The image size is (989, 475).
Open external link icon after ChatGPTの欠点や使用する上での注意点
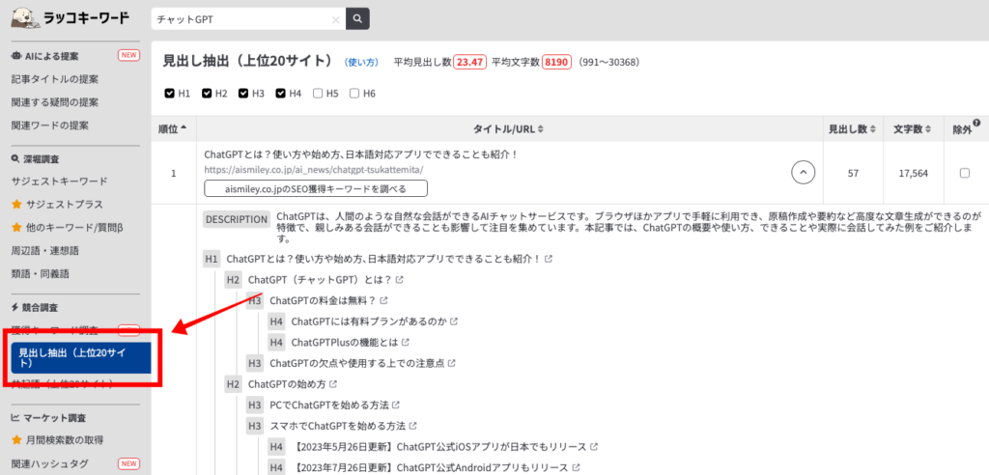452,363
